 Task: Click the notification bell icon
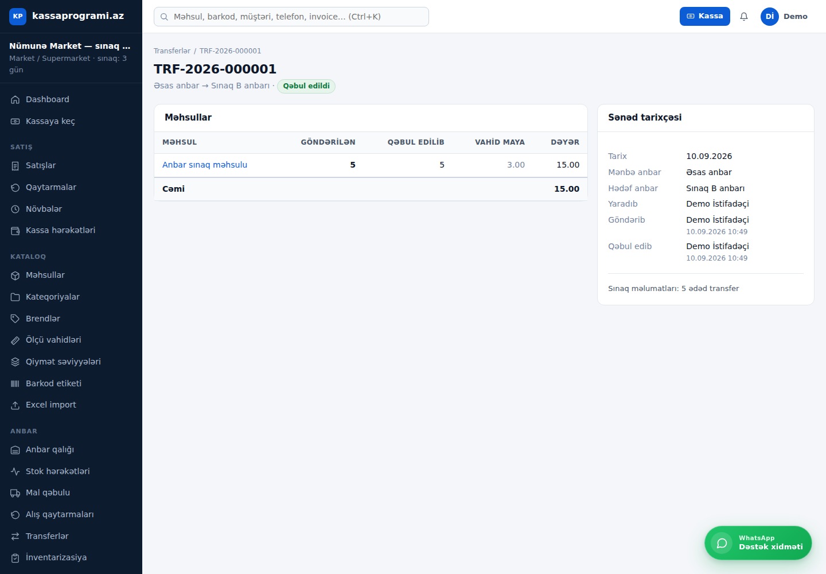(744, 17)
